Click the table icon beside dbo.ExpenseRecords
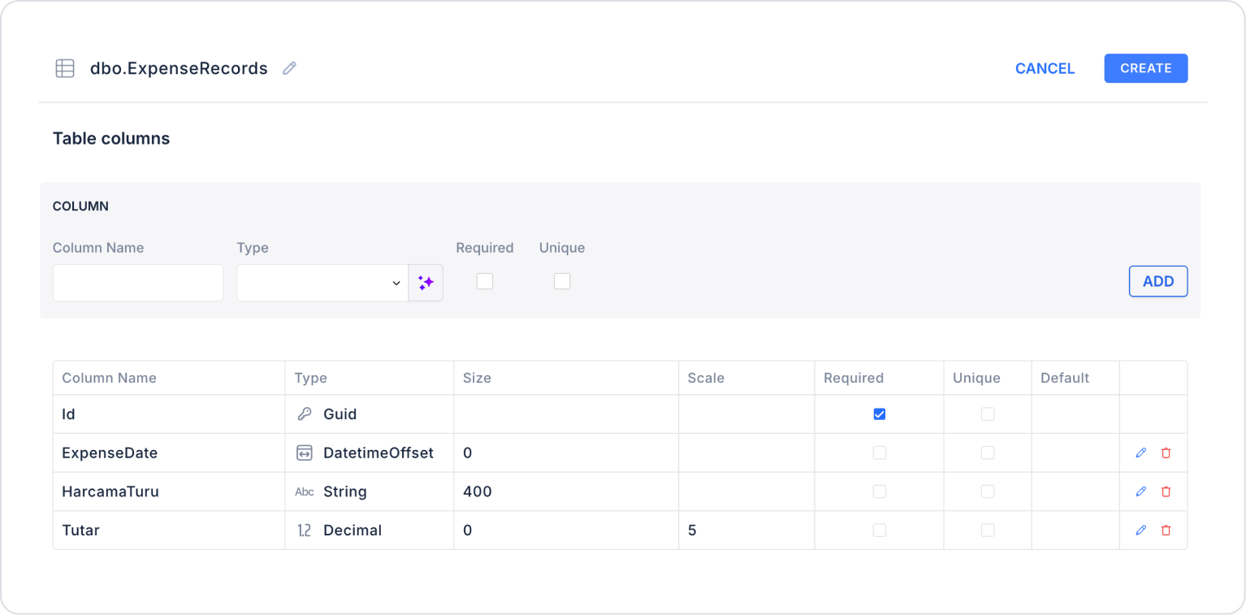 pyautogui.click(x=65, y=68)
